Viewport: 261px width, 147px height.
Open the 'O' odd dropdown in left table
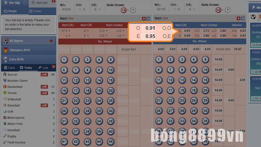pyautogui.click(x=86, y=31)
